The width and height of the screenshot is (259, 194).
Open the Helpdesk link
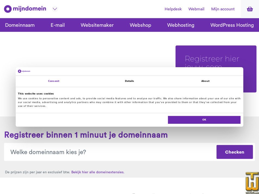pyautogui.click(x=173, y=9)
